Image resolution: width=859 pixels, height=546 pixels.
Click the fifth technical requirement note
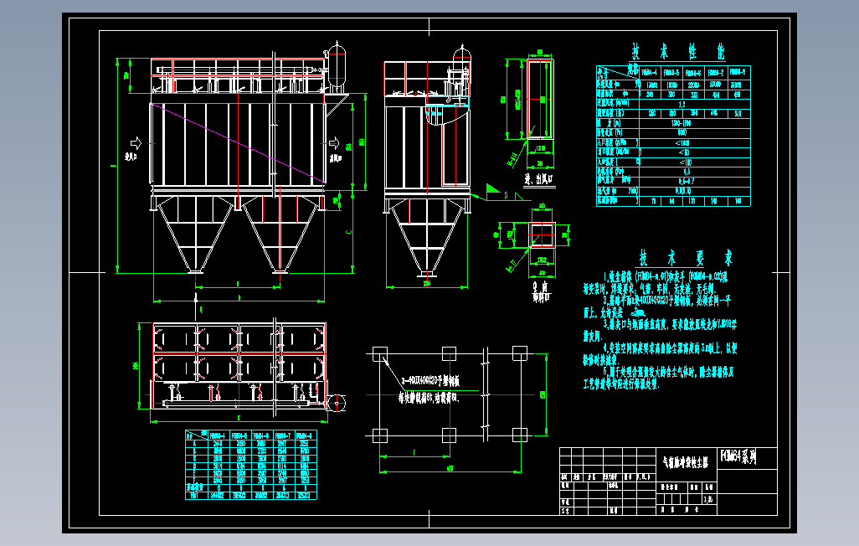[658, 379]
